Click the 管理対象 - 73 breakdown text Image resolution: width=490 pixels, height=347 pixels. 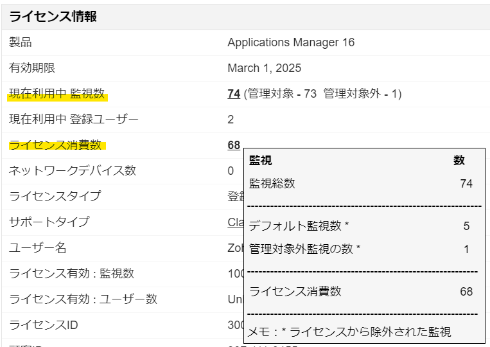coord(282,94)
